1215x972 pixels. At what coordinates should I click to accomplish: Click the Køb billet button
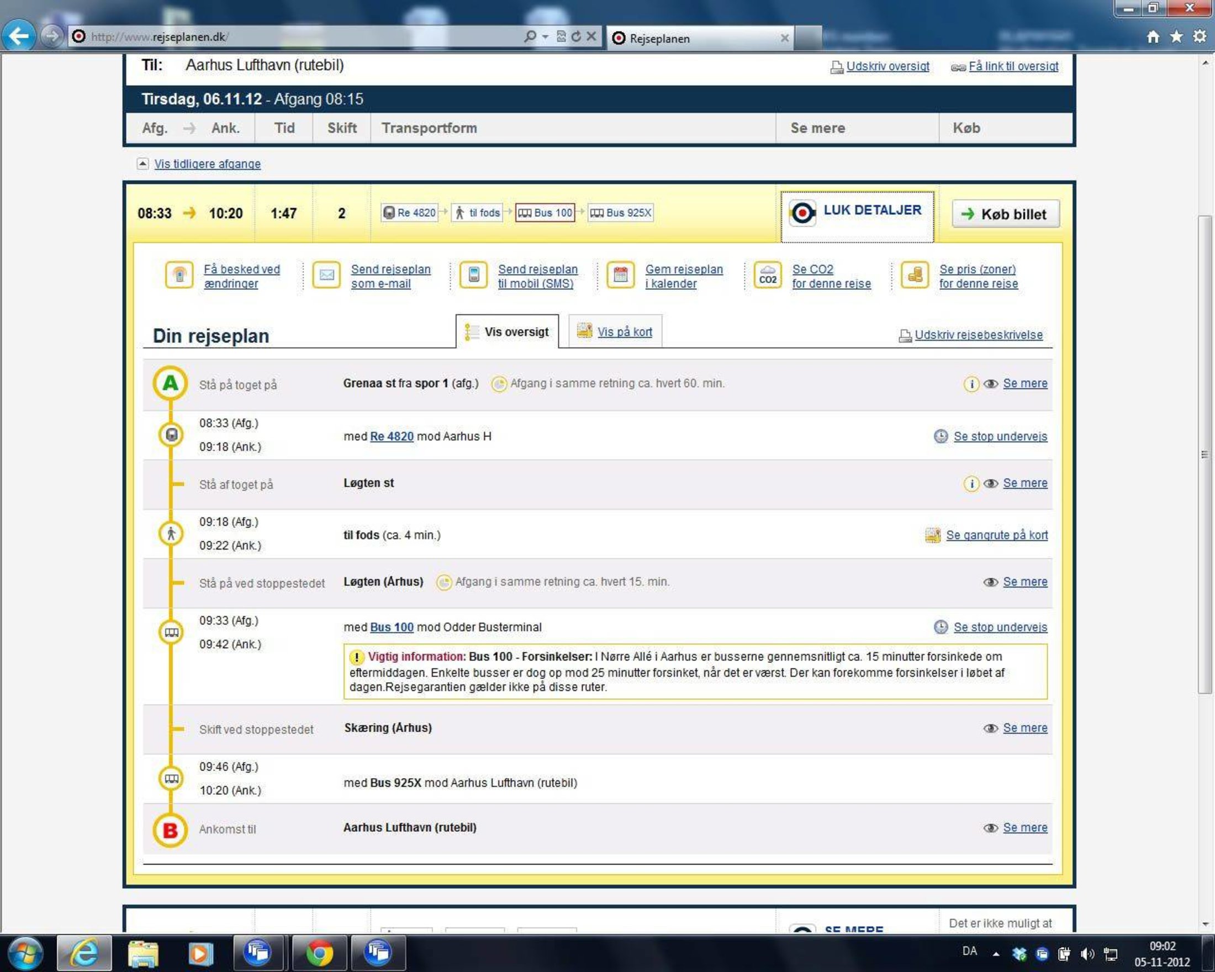coord(1006,214)
